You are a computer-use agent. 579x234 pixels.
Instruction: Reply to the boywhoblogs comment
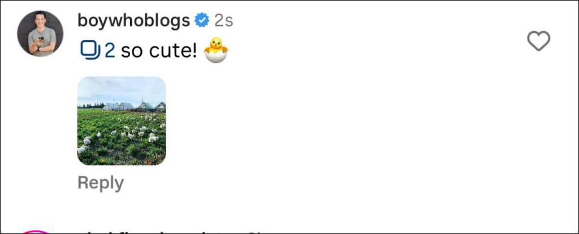coord(100,183)
